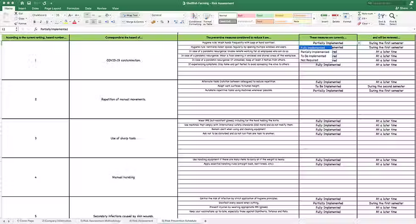Viewport: 416px width, 224px height.
Task: Apply the Normal cell style
Action: 228,16
